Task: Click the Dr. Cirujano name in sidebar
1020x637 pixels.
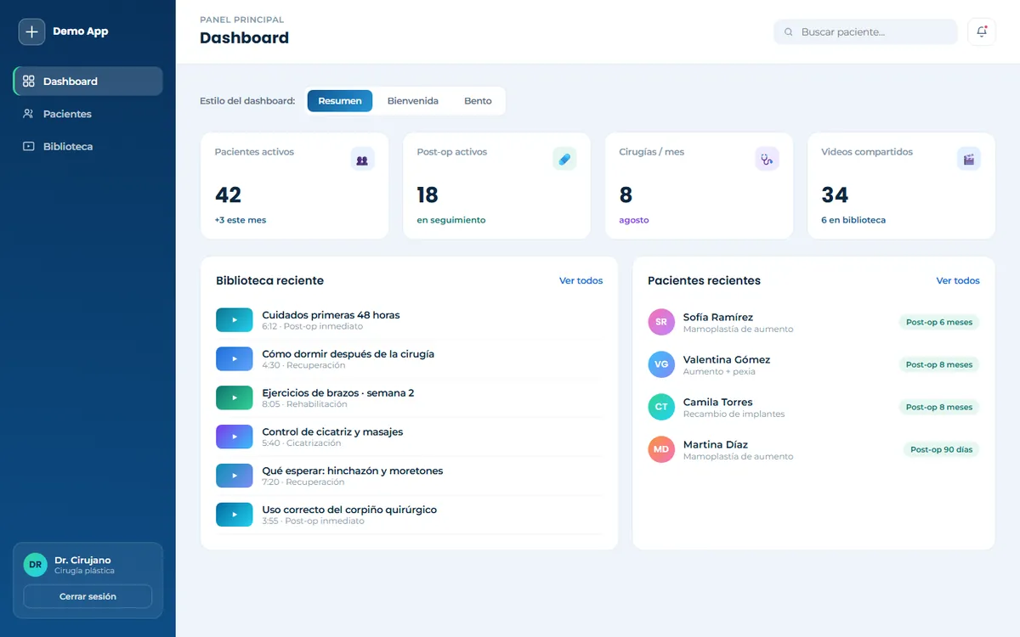Action: (82, 561)
